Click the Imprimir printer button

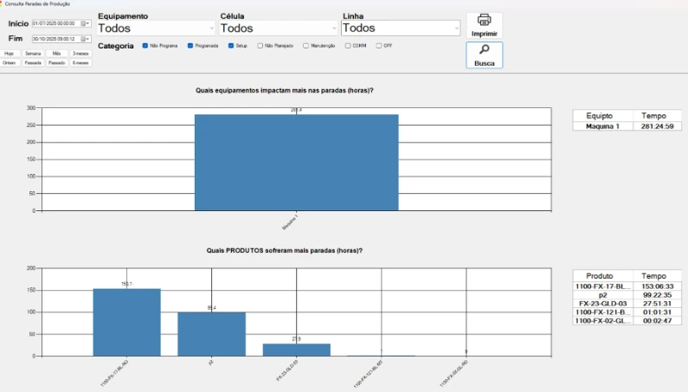coord(484,24)
